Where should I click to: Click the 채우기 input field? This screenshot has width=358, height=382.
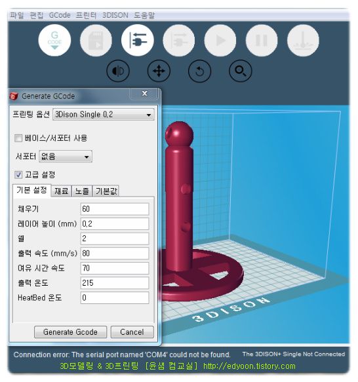point(115,209)
